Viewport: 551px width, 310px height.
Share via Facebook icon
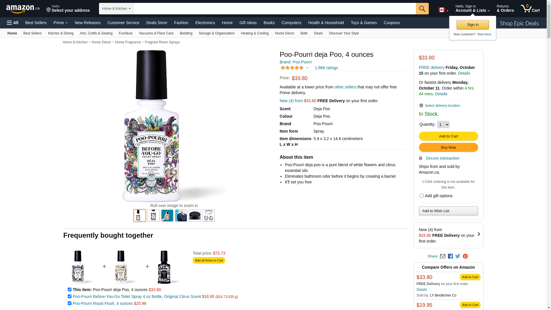point(450,256)
